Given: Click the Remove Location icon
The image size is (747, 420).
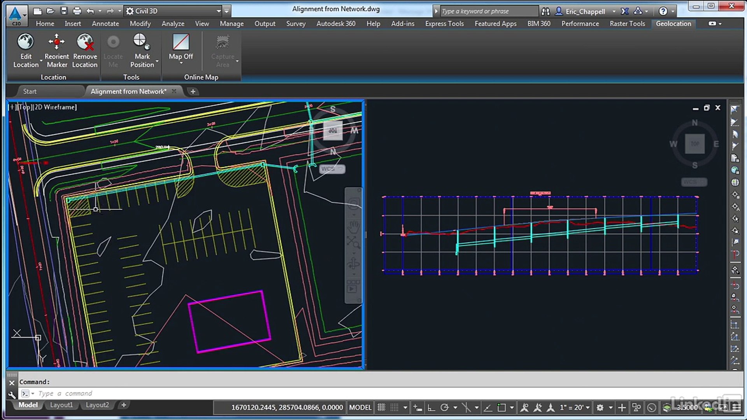Looking at the screenshot, I should (x=85, y=42).
